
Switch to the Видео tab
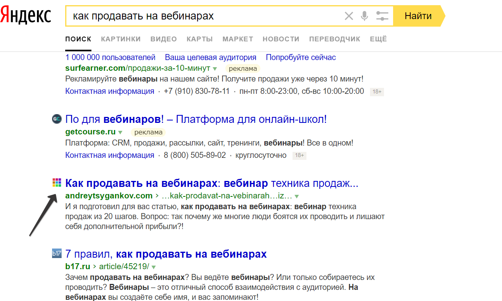[x=163, y=39]
